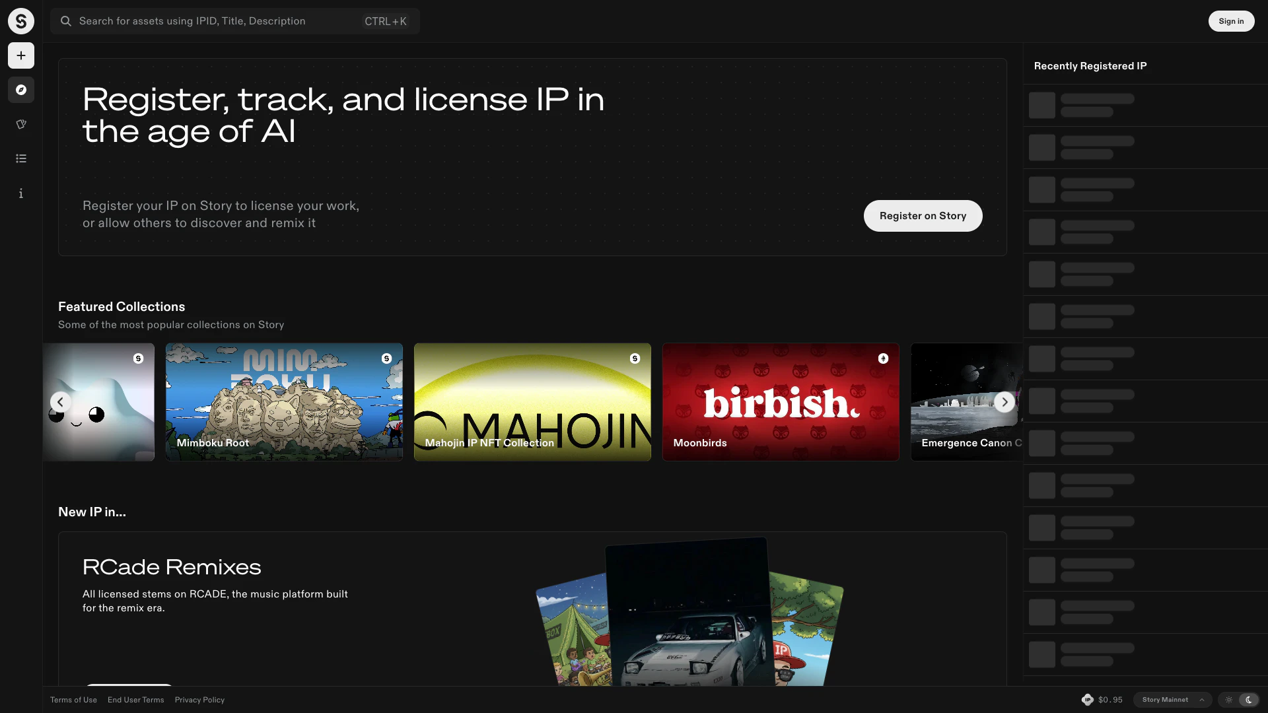Click Register on Story button
This screenshot has height=713, width=1268.
pos(923,216)
